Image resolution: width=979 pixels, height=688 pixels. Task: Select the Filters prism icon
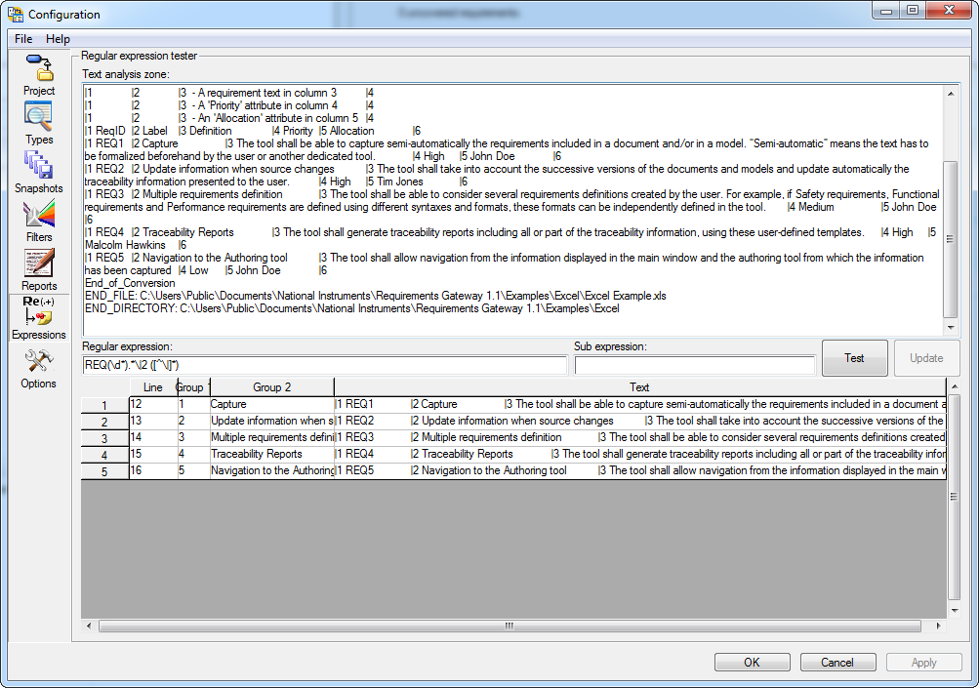pyautogui.click(x=39, y=216)
